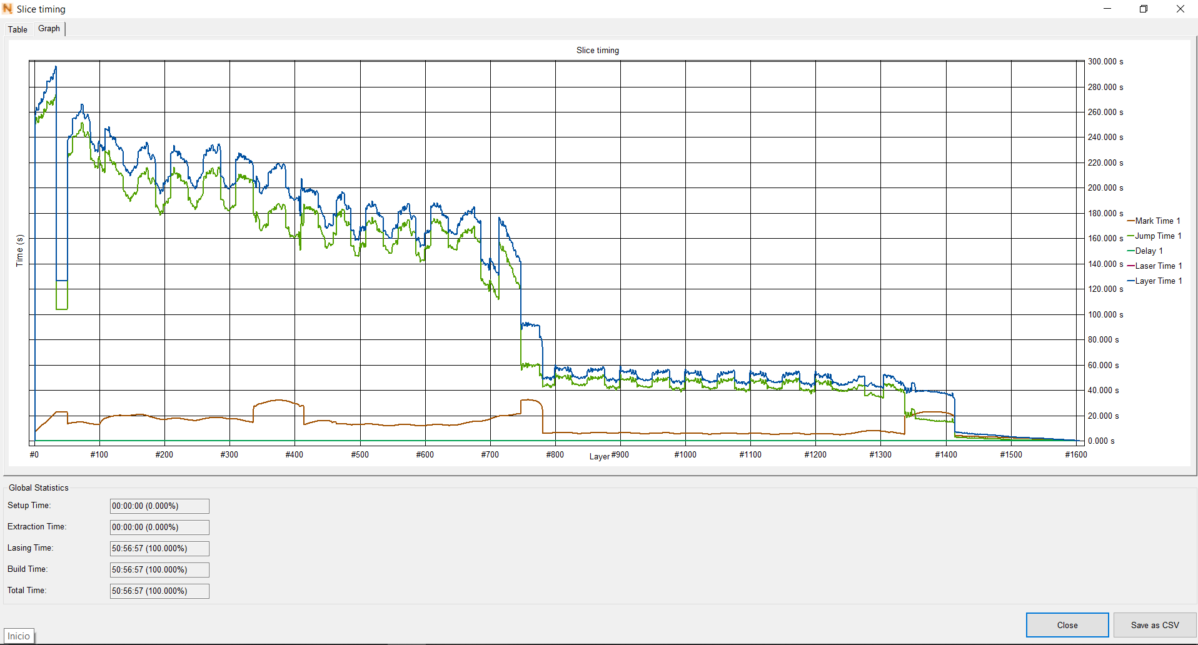The image size is (1198, 645).
Task: Click the 100.000 s axis label
Action: 1105,314
